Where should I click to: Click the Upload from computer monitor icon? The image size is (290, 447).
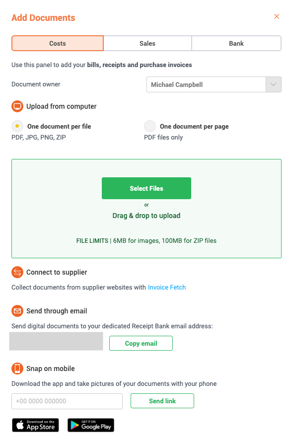(17, 106)
